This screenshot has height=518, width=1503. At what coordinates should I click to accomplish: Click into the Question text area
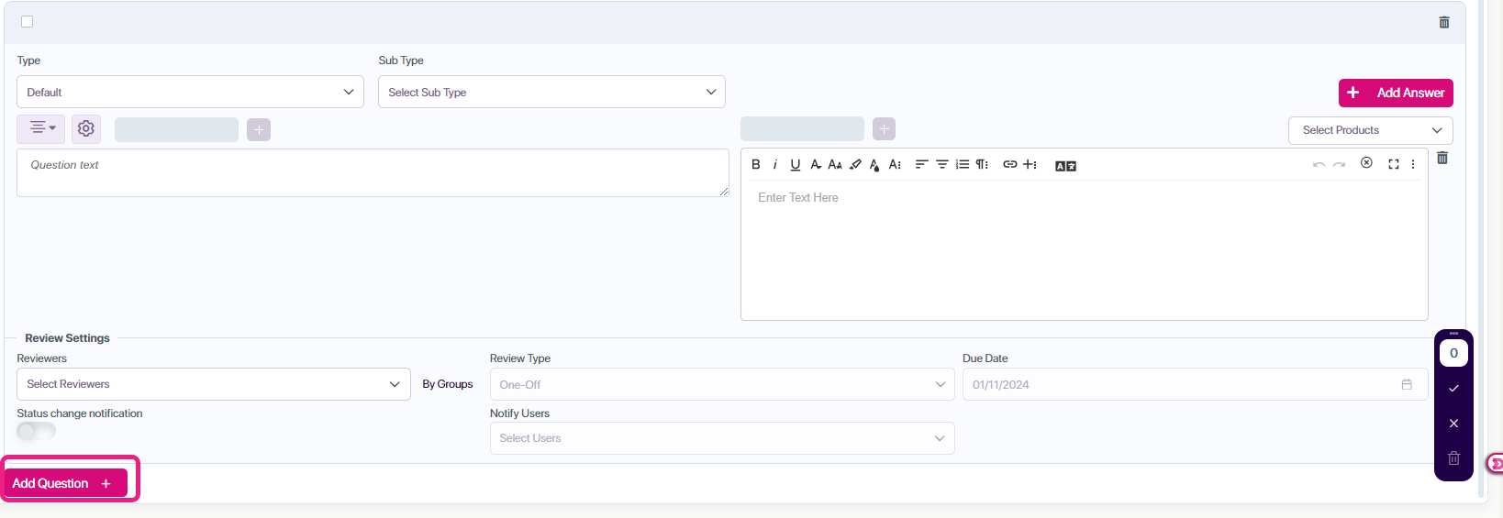tap(373, 172)
